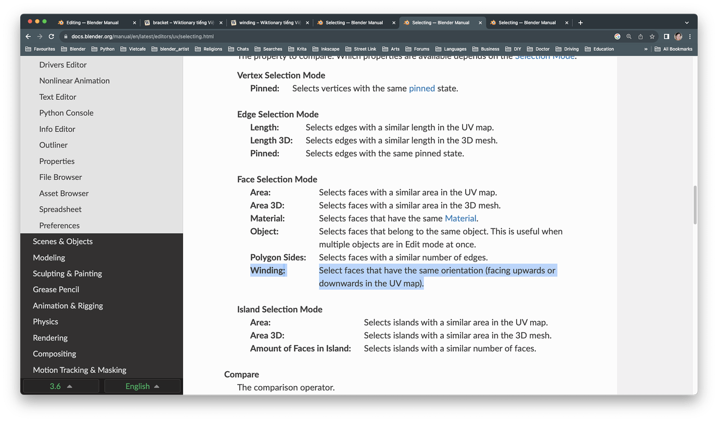Open the Google account icon in address bar
The height and width of the screenshot is (421, 718).
pyautogui.click(x=618, y=36)
